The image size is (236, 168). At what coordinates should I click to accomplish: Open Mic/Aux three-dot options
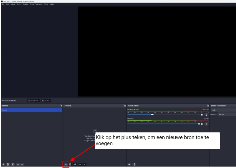coord(206,124)
